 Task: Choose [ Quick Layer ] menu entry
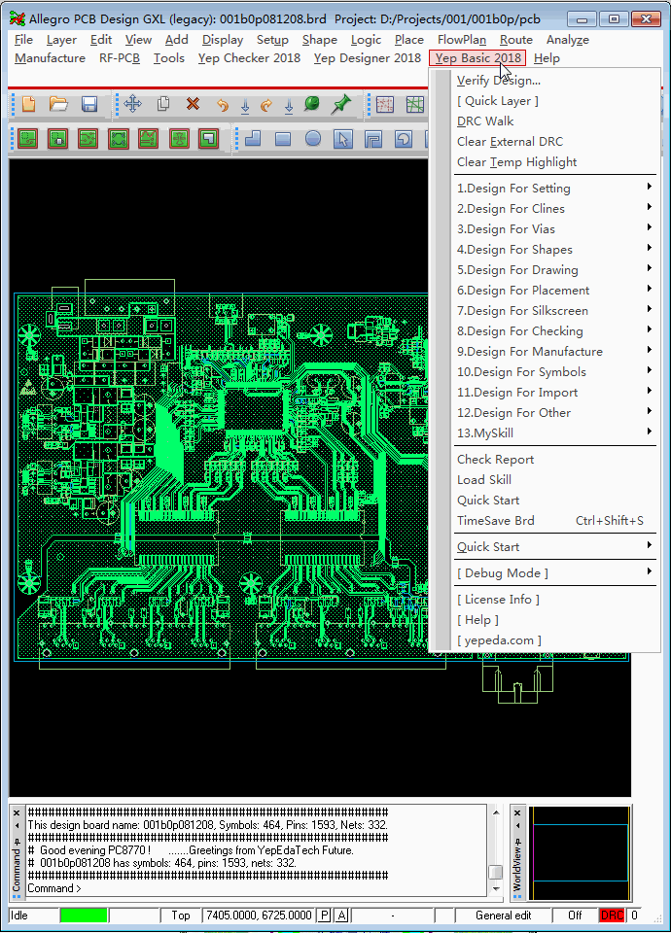coord(555,100)
